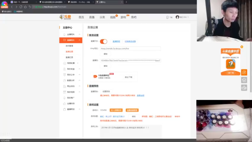The image size is (252, 142).
Task: Click the 数据分析 pie chart icon
Action: [65, 80]
